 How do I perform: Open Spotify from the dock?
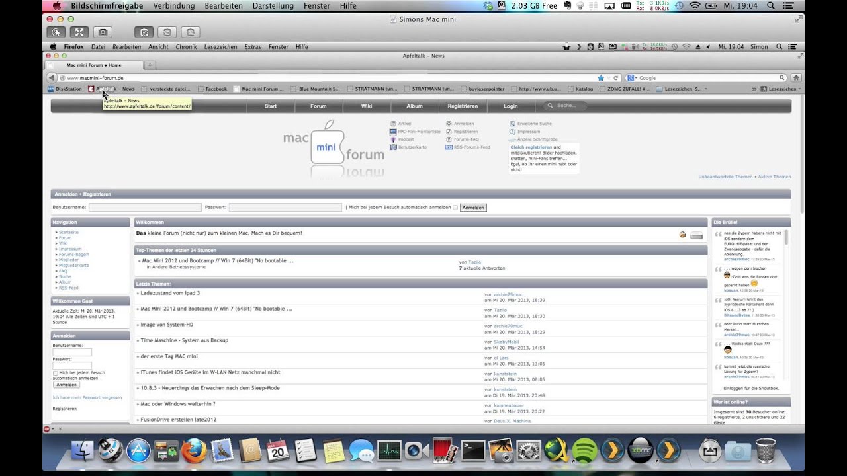(x=584, y=450)
